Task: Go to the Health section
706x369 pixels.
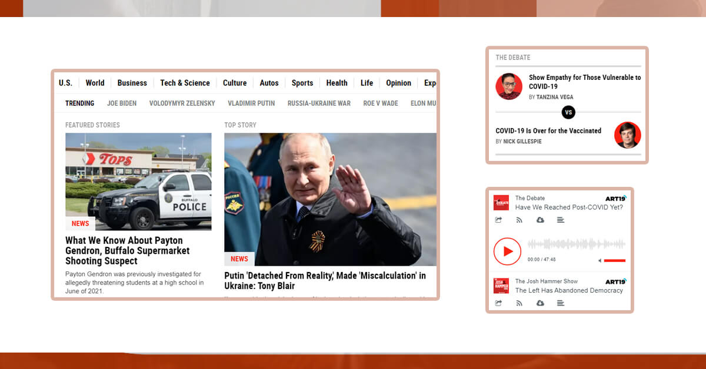Action: (x=337, y=83)
